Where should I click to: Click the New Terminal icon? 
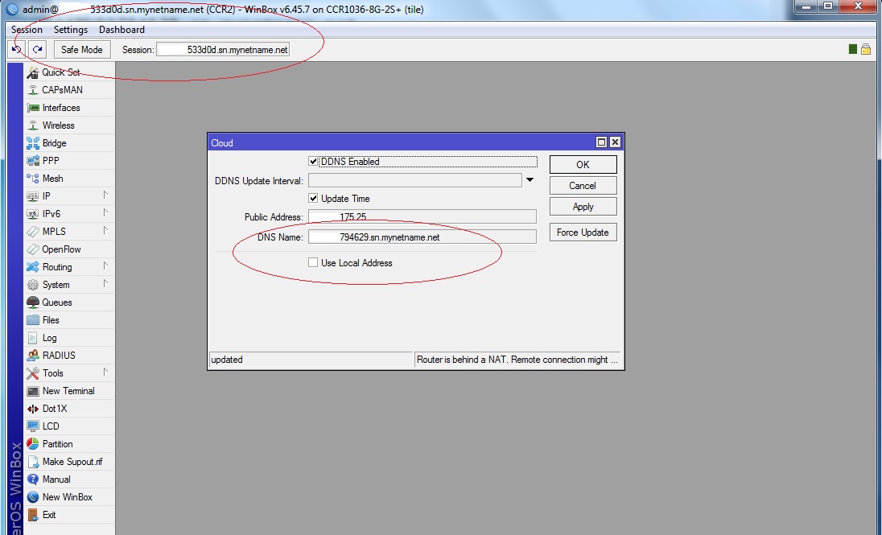point(33,391)
